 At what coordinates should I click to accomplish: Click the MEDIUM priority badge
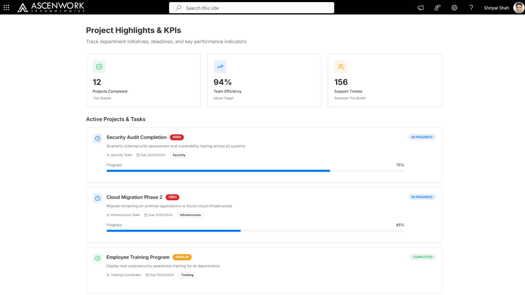pyautogui.click(x=182, y=257)
